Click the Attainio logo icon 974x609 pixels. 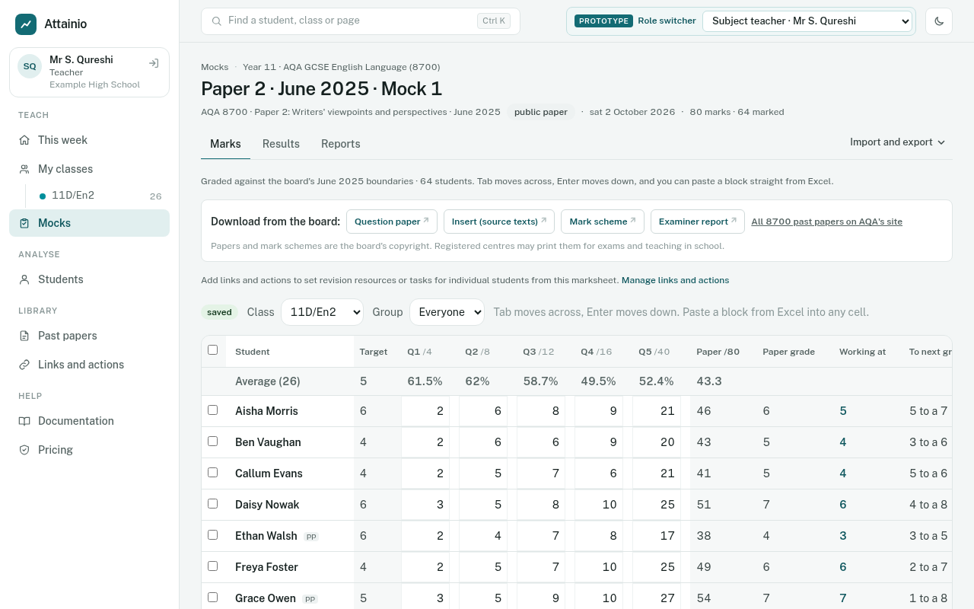coord(26,24)
